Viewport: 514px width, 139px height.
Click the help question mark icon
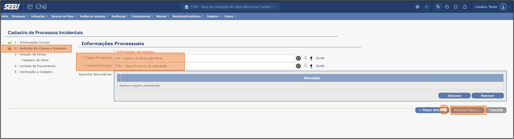pos(417,7)
